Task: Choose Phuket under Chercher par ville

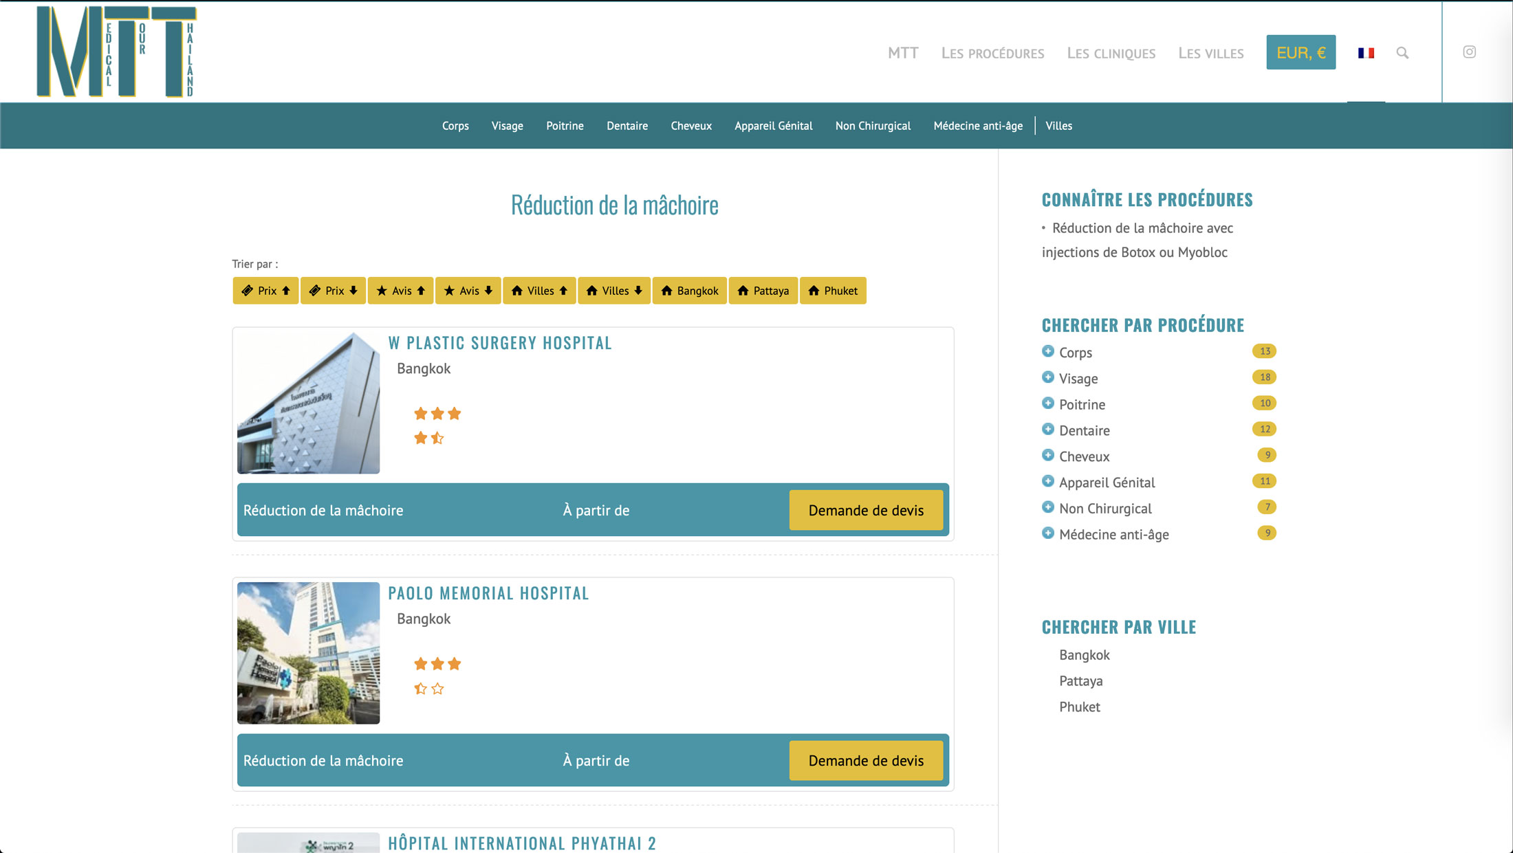Action: click(1080, 707)
